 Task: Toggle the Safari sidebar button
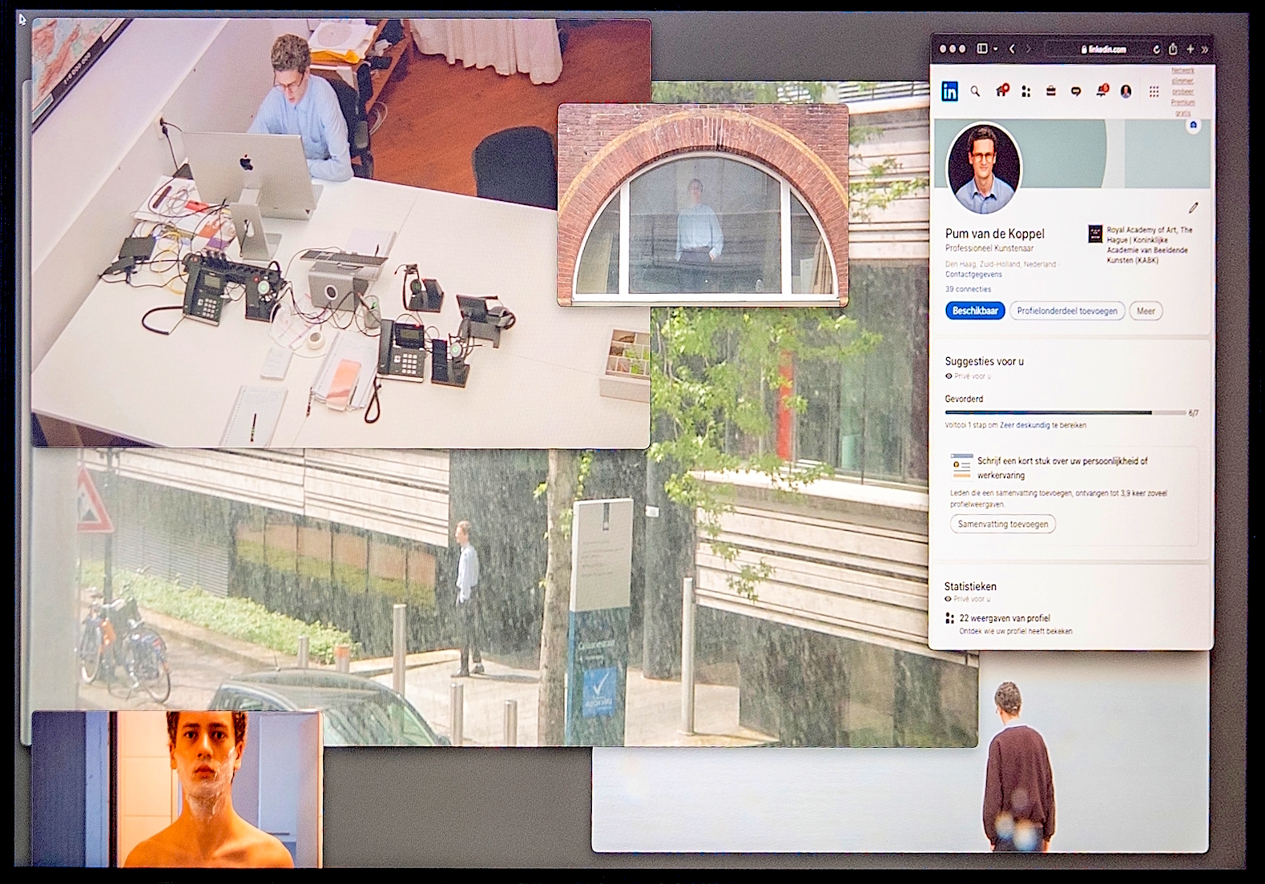[982, 49]
